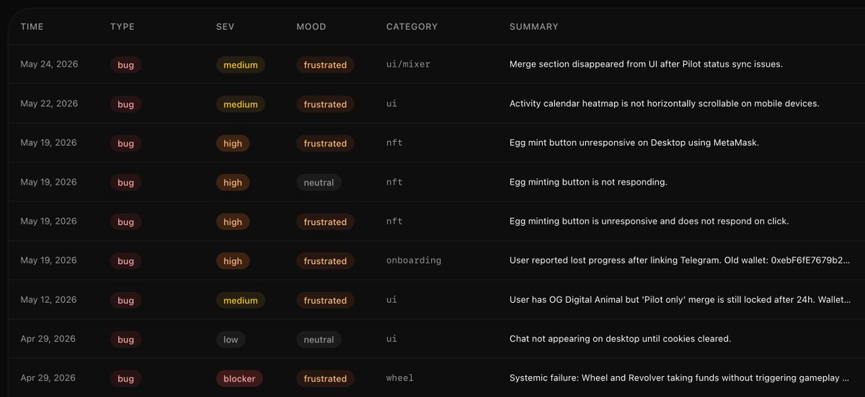Sort by the TYPE column header
This screenshot has height=397, width=865.
[x=123, y=27]
